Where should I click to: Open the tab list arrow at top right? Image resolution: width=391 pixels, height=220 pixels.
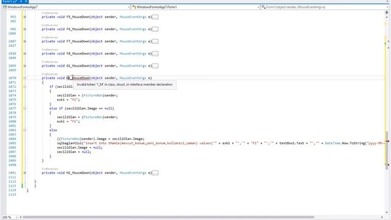click(388, 1)
